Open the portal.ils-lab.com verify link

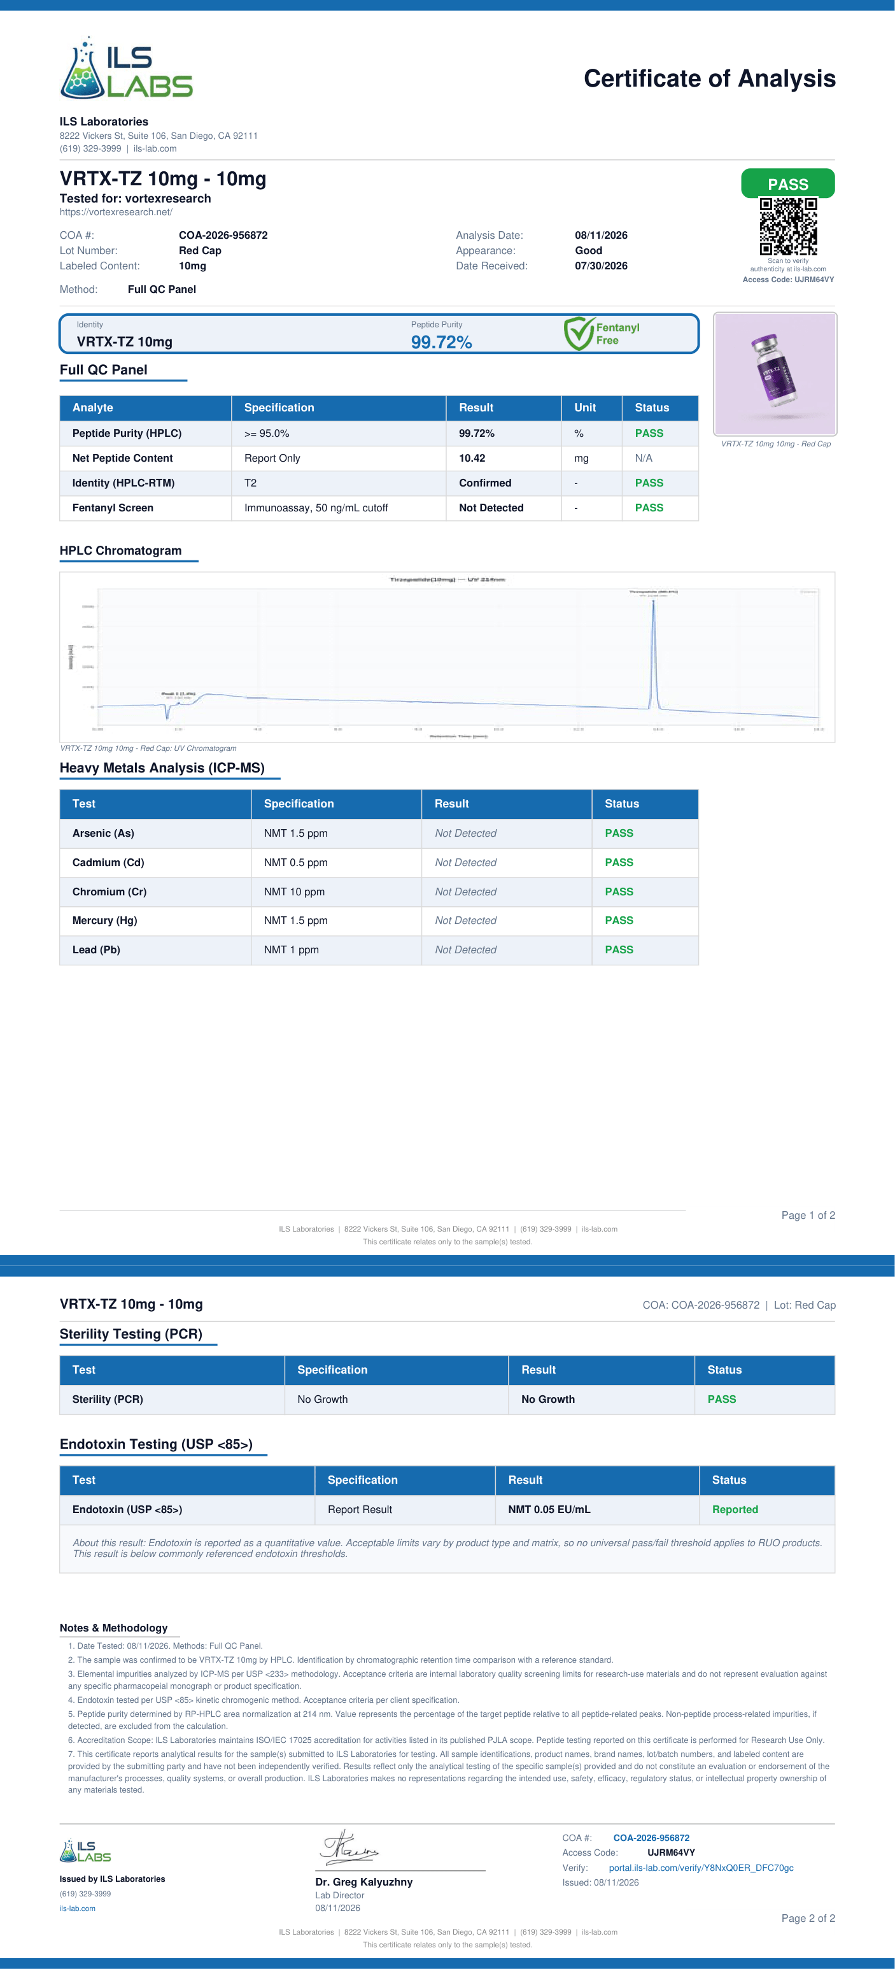701,1867
